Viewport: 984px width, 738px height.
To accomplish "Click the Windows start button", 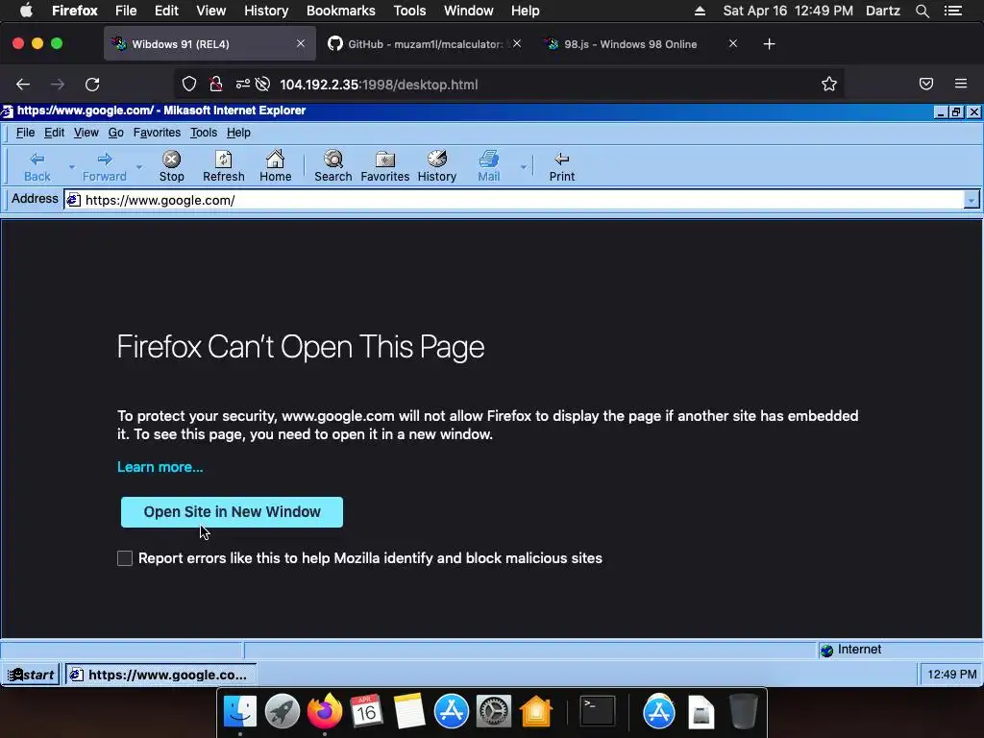I will [x=31, y=675].
